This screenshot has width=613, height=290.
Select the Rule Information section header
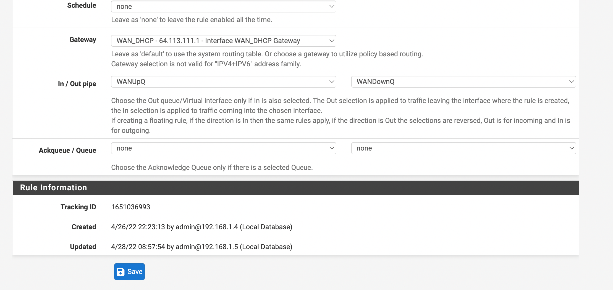pyautogui.click(x=53, y=188)
